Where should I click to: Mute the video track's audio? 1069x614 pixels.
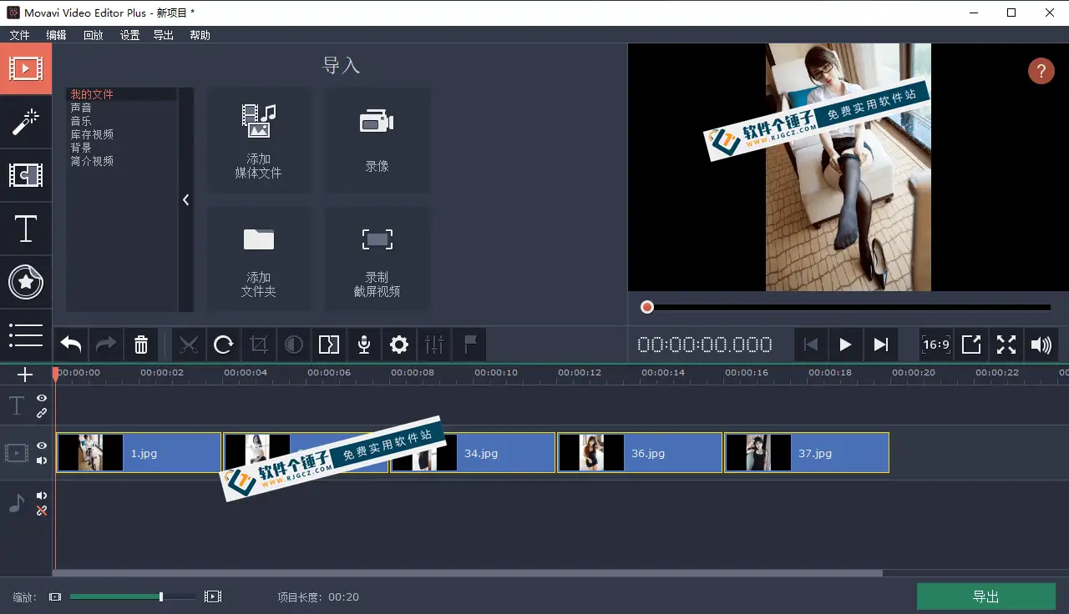point(41,460)
